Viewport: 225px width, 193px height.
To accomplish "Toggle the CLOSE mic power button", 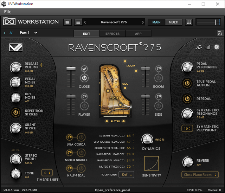I will (x=84, y=78).
